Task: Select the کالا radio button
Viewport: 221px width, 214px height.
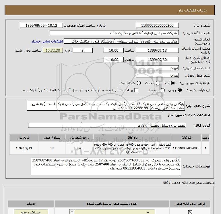Action: click(x=173, y=83)
